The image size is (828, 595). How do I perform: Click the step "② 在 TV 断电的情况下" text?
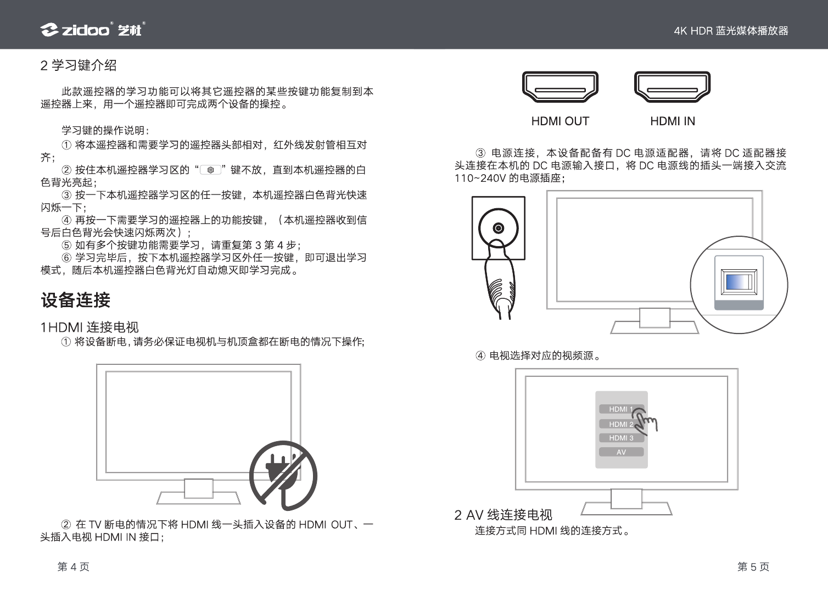207,531
